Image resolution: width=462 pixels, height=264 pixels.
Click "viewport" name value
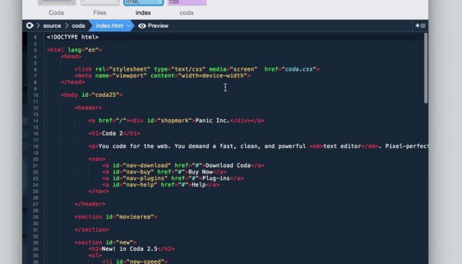coord(129,76)
